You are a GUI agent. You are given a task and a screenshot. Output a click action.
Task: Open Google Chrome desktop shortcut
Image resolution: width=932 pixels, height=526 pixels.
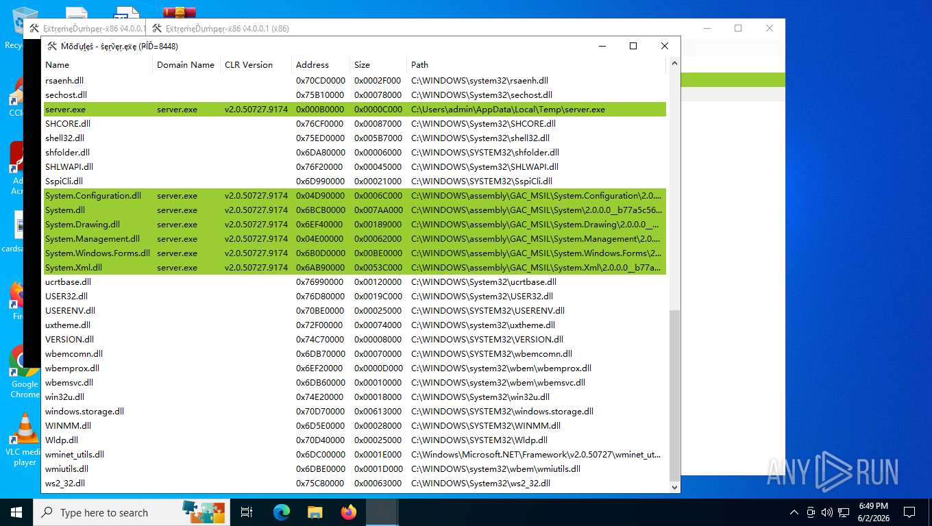[x=25, y=371]
